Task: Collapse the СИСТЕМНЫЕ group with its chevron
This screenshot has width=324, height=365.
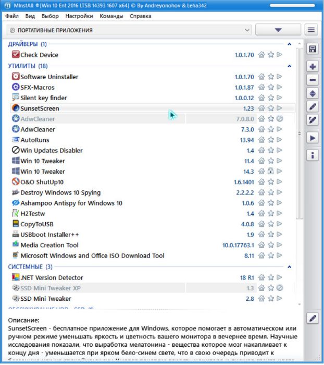Action: pyautogui.click(x=290, y=267)
